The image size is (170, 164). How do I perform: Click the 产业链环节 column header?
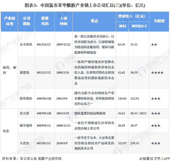tap(9, 21)
